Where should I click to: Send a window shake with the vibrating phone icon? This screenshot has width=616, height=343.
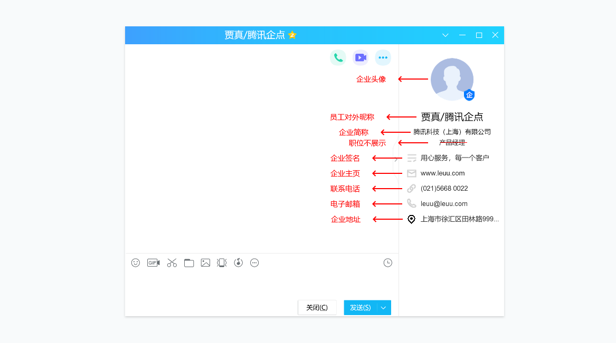pos(222,262)
